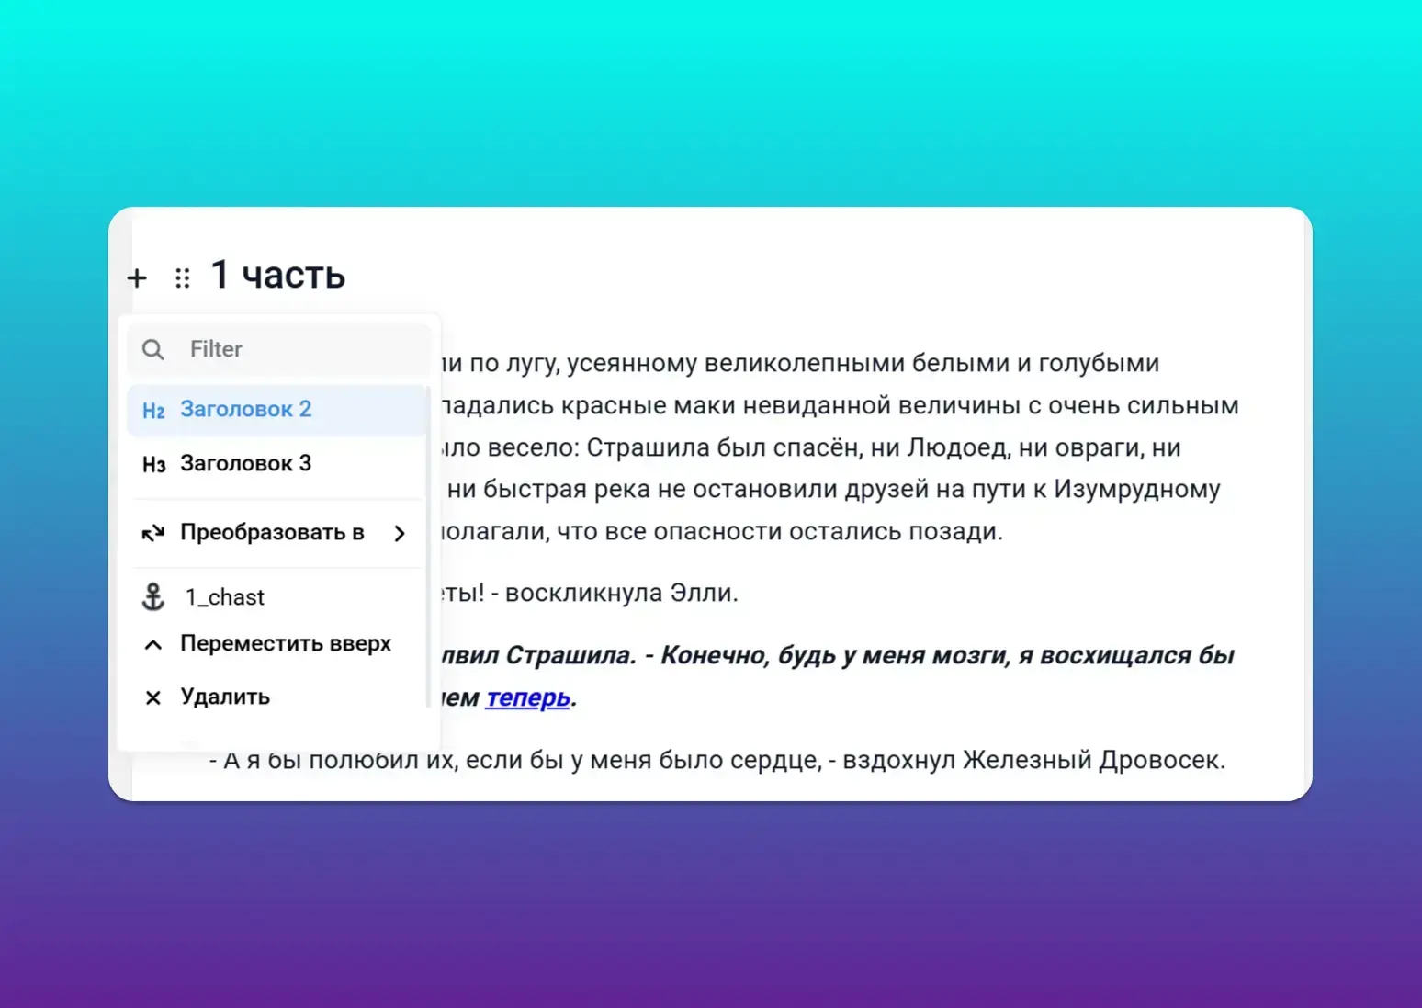
Task: Click the magnifier icon in Filter box
Action: (x=153, y=349)
